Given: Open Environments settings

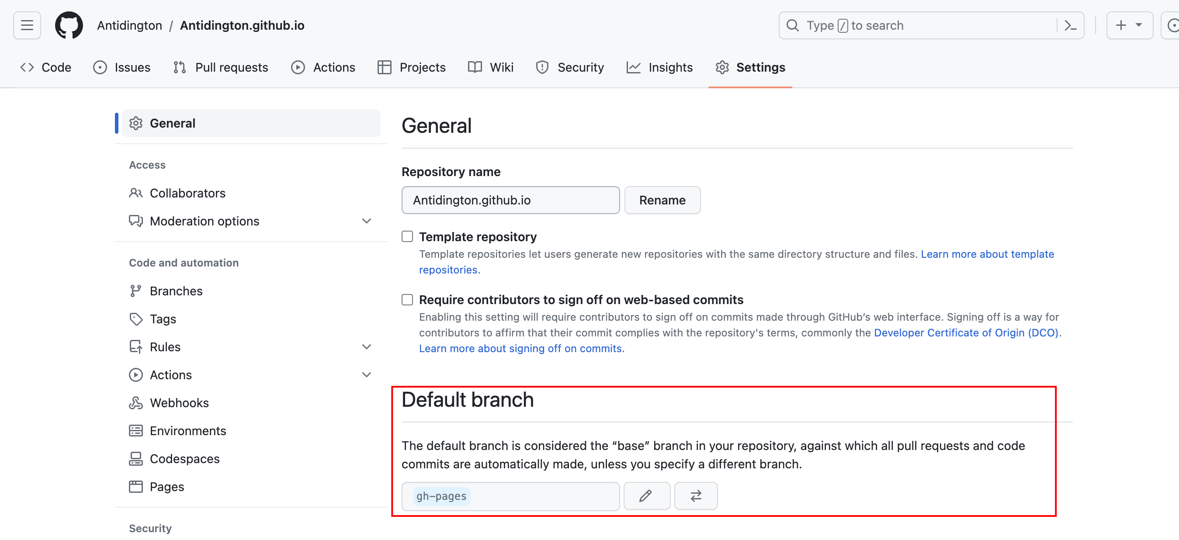Looking at the screenshot, I should point(251,431).
